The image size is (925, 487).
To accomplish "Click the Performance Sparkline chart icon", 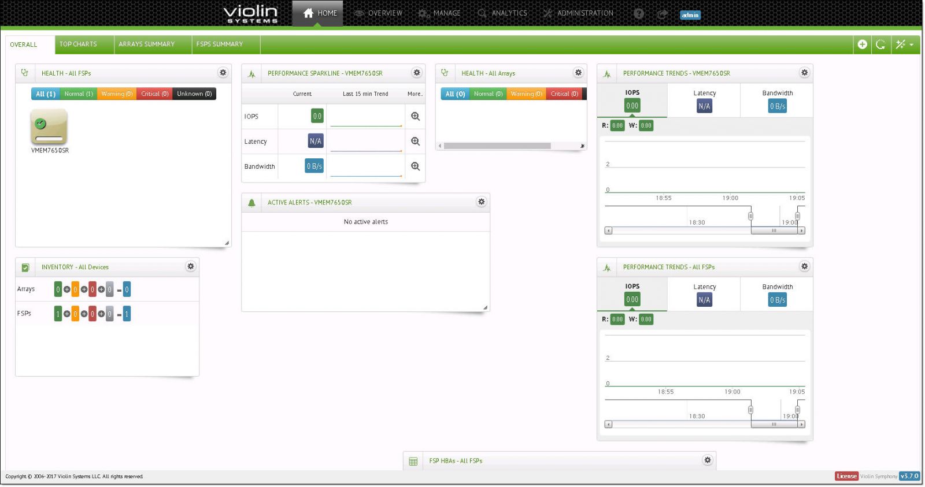I will 251,74.
